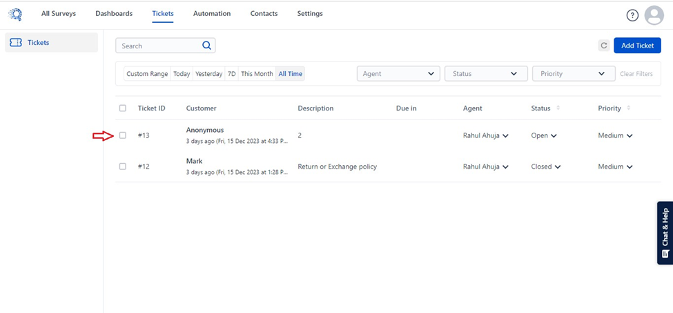Sort tickets by Status column arrows

558,108
